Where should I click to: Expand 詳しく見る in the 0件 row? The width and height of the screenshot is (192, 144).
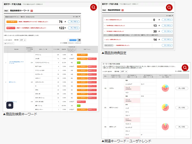[167, 20]
